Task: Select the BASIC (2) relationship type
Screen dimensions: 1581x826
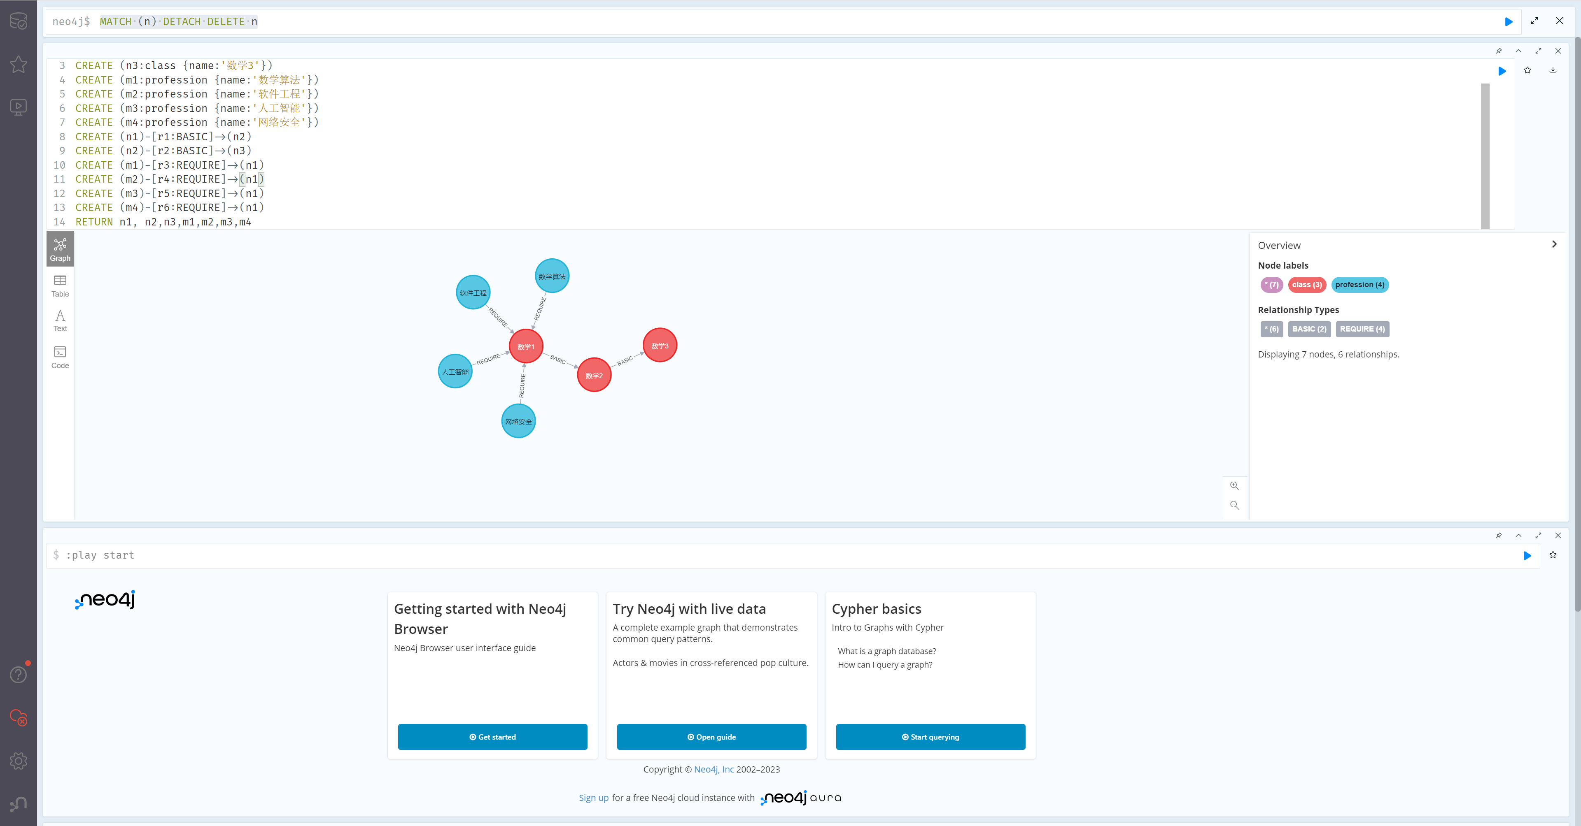Action: pyautogui.click(x=1309, y=329)
